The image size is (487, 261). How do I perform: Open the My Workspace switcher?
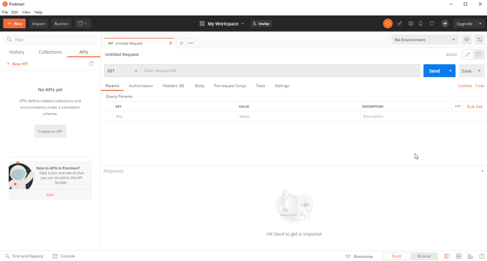click(x=222, y=24)
